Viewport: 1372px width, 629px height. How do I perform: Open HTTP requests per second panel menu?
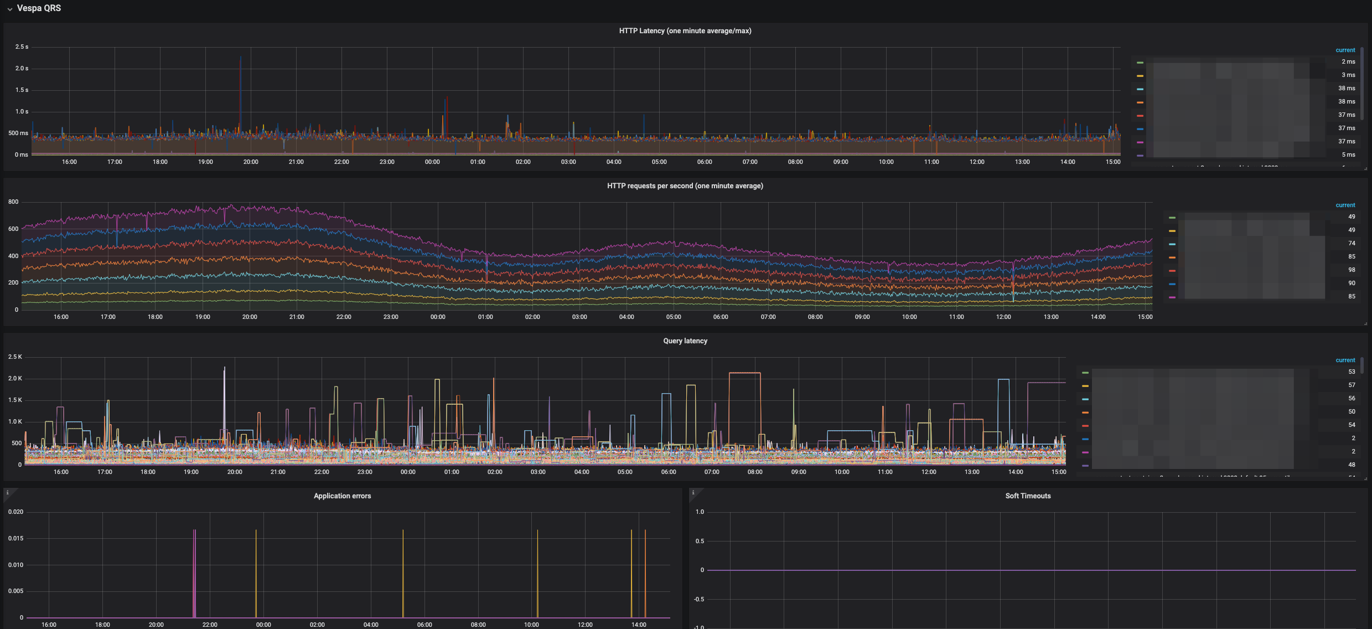point(685,186)
